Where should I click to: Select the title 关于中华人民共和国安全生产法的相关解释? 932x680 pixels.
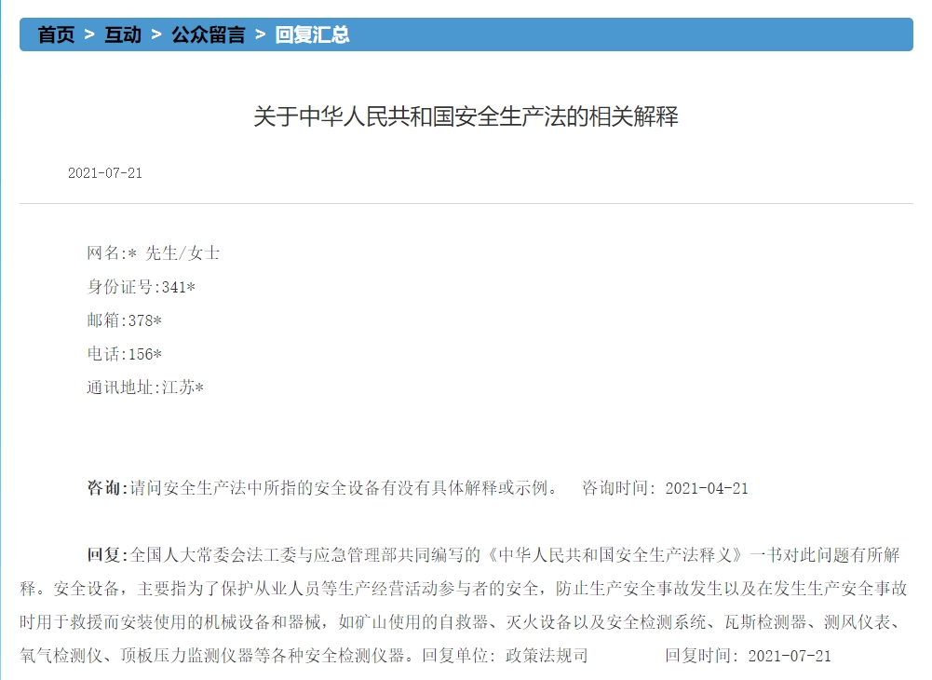tap(466, 116)
